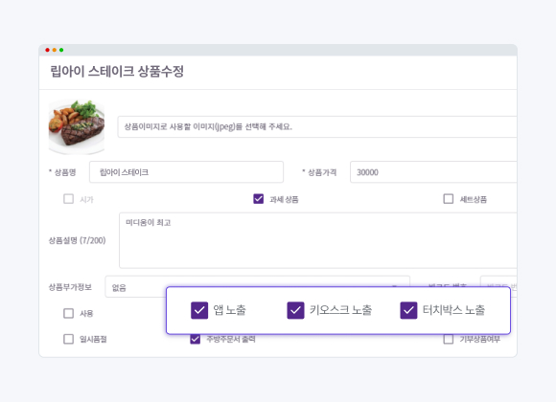Click the product image file selection field
Viewport: 556px width, 402px height.
click(x=317, y=126)
